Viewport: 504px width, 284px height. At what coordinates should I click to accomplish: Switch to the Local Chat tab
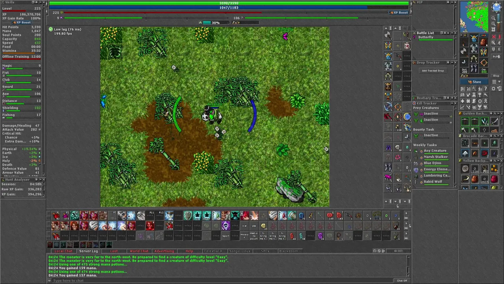[x=63, y=251]
